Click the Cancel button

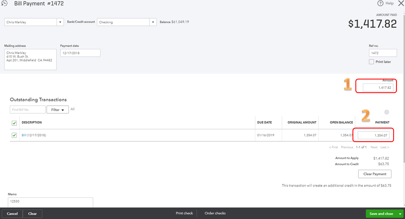(x=12, y=214)
